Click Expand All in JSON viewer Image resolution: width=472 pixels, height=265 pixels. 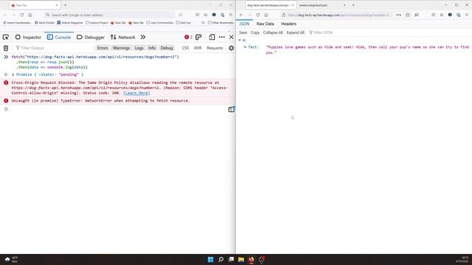tap(295, 32)
